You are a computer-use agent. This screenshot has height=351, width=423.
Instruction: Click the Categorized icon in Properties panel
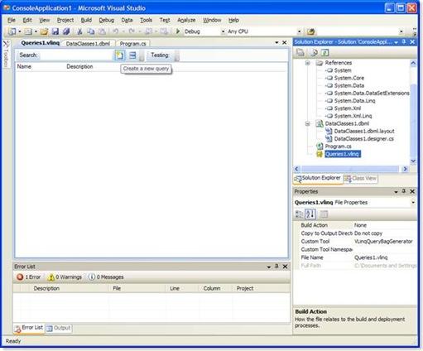(x=299, y=214)
